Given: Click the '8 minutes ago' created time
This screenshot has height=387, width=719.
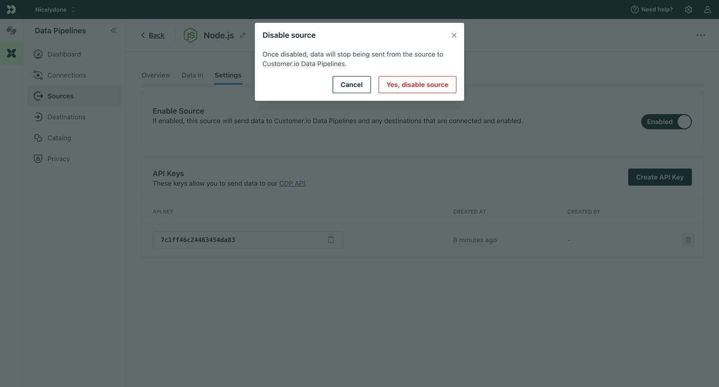Looking at the screenshot, I should 475,240.
